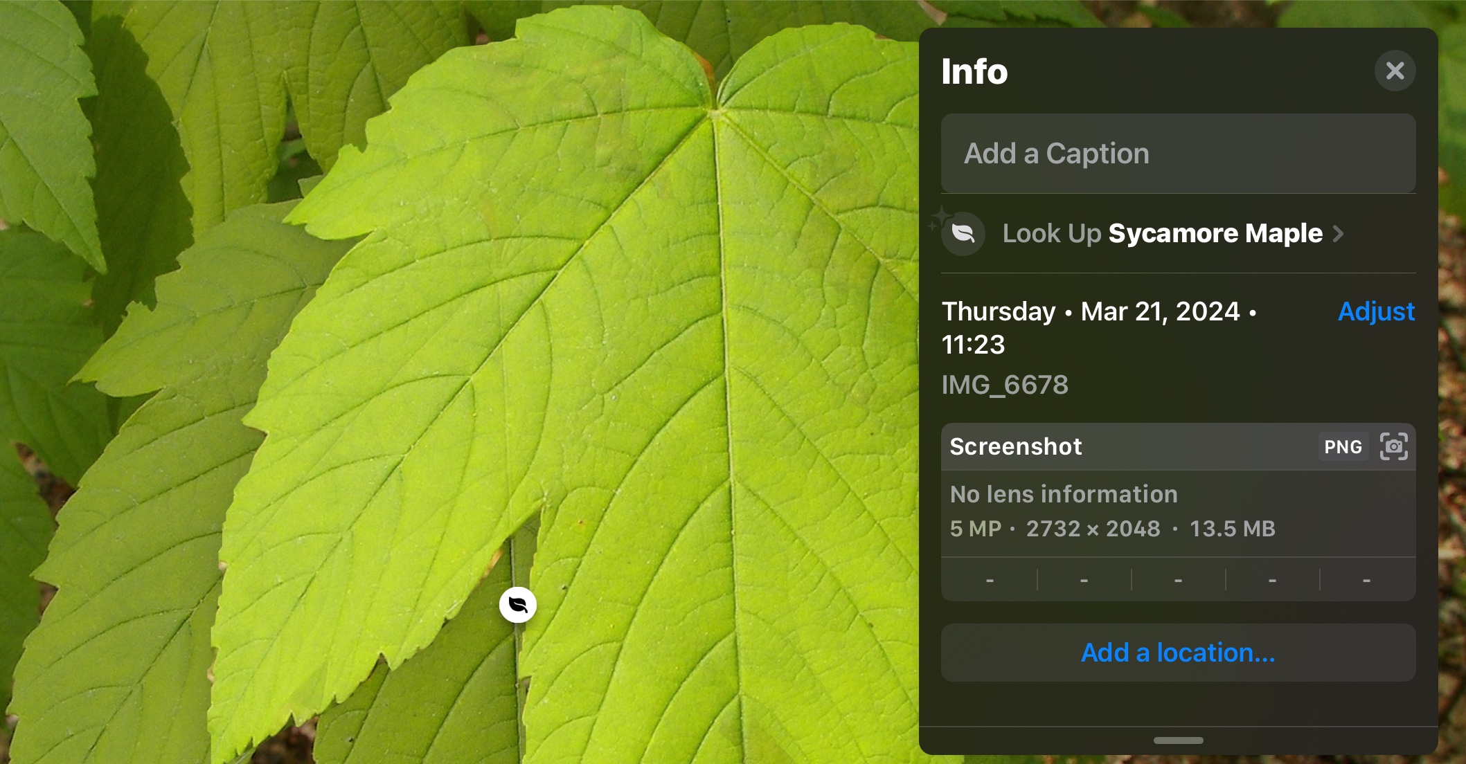This screenshot has width=1466, height=764.
Task: Close the Info panel with X
Action: (1395, 71)
